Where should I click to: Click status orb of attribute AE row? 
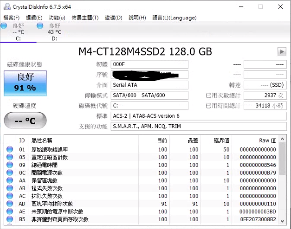pos(10,211)
